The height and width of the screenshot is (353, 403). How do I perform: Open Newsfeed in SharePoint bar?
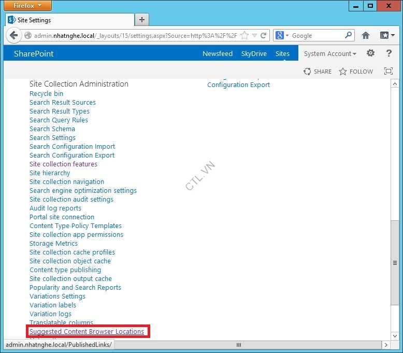[x=218, y=53]
